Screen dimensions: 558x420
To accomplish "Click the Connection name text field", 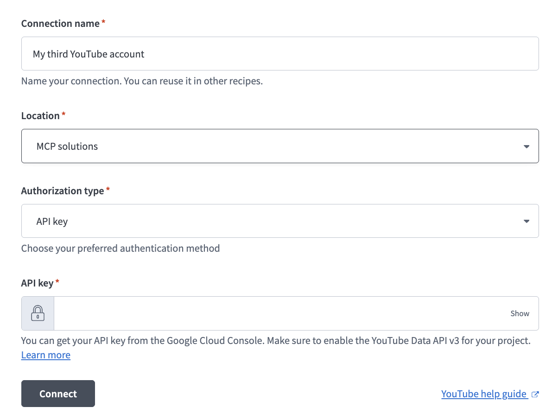I will 280,54.
